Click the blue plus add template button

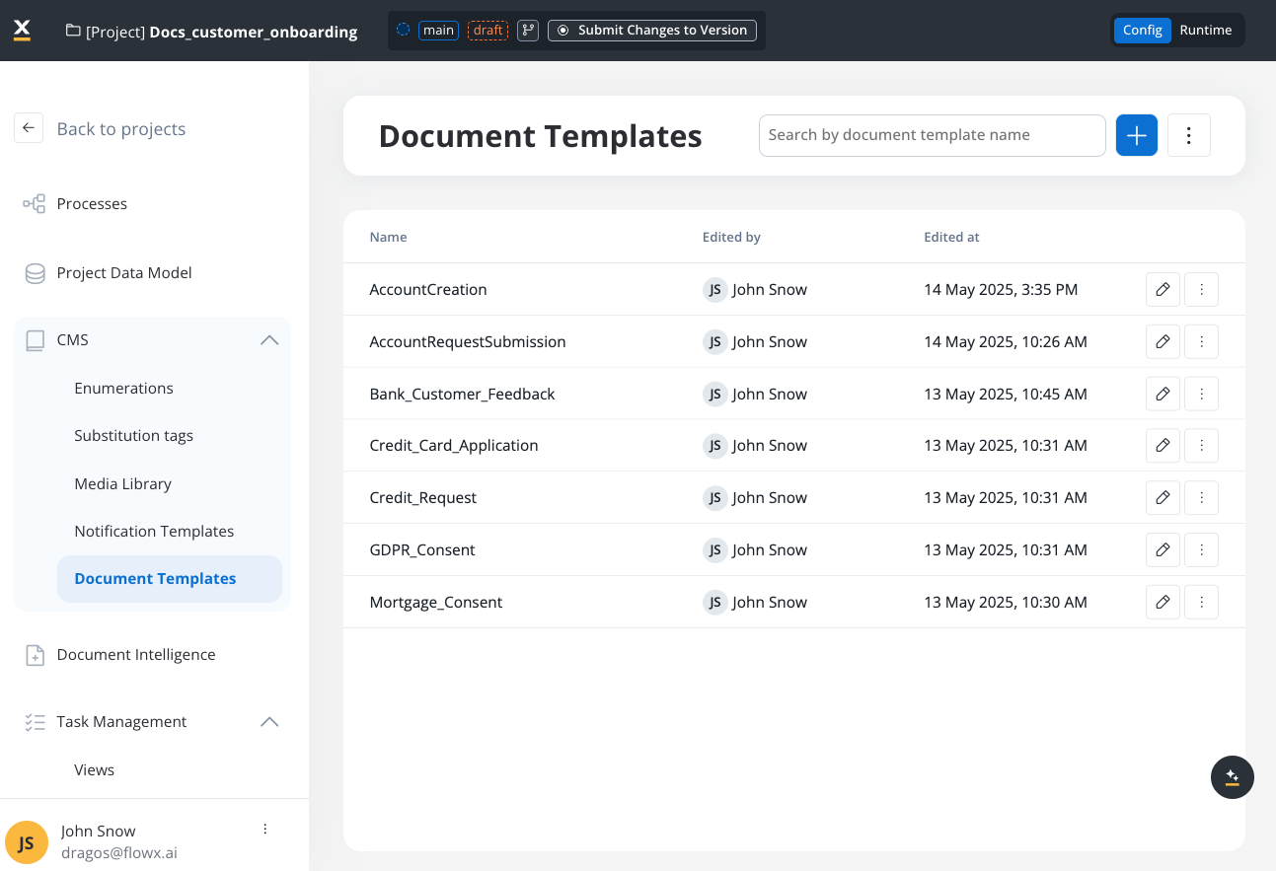1137,135
